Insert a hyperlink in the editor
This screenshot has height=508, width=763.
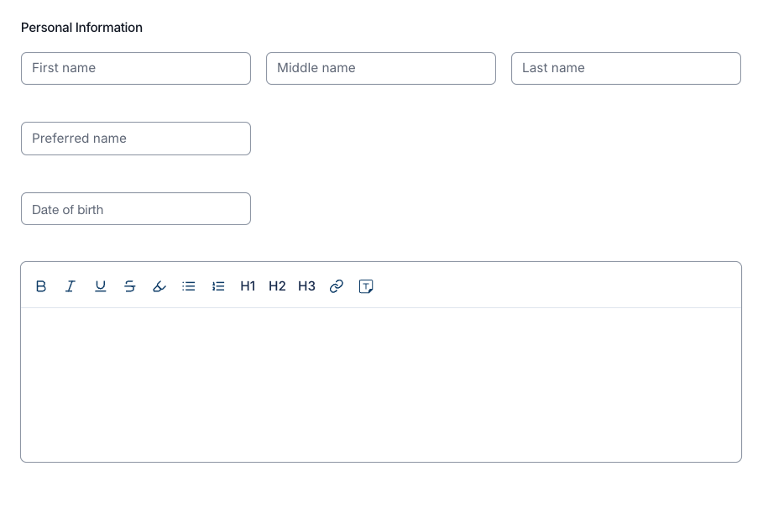337,286
